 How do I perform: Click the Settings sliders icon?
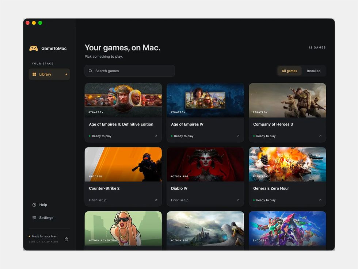(x=34, y=218)
